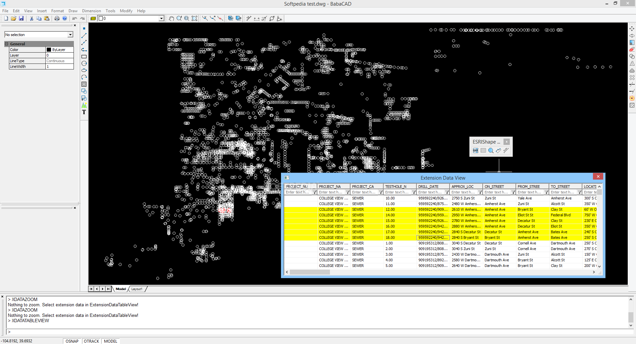
Task: Open the layer manager icon
Action: point(93,19)
